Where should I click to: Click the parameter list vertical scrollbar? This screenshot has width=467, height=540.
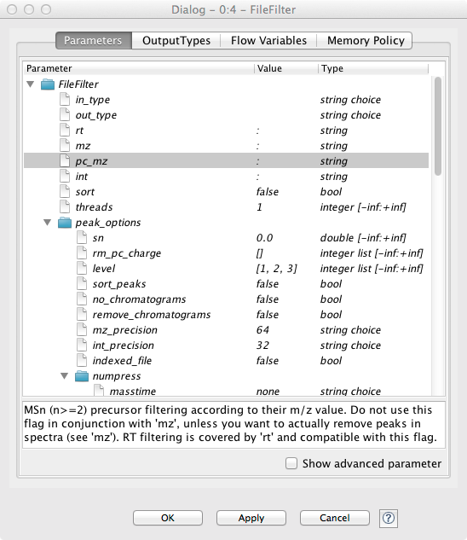pos(438,126)
